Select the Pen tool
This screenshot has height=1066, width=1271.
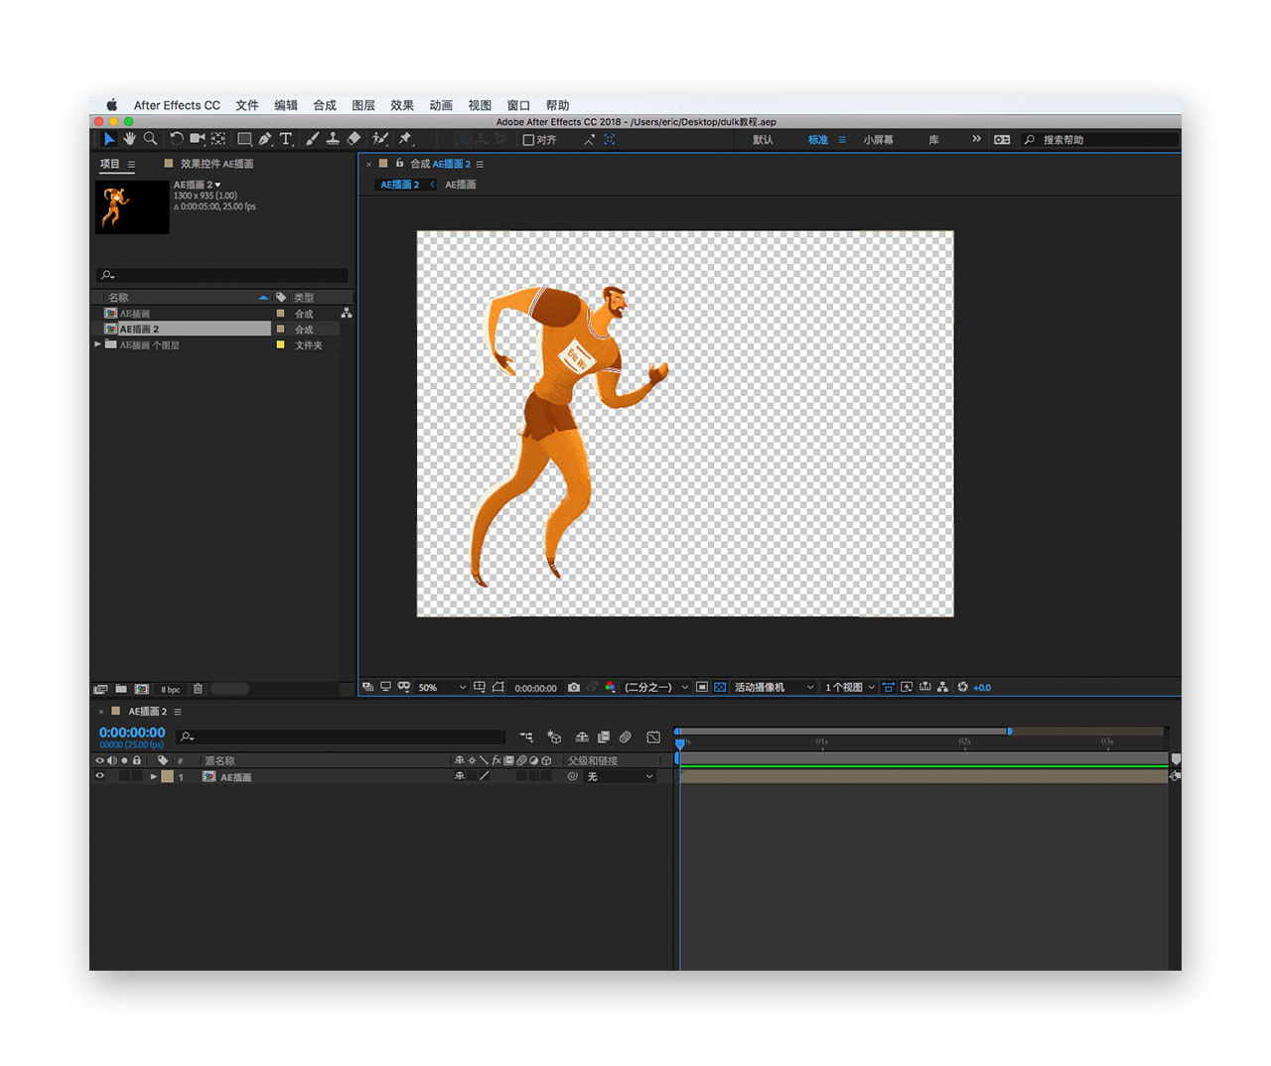[x=265, y=139]
